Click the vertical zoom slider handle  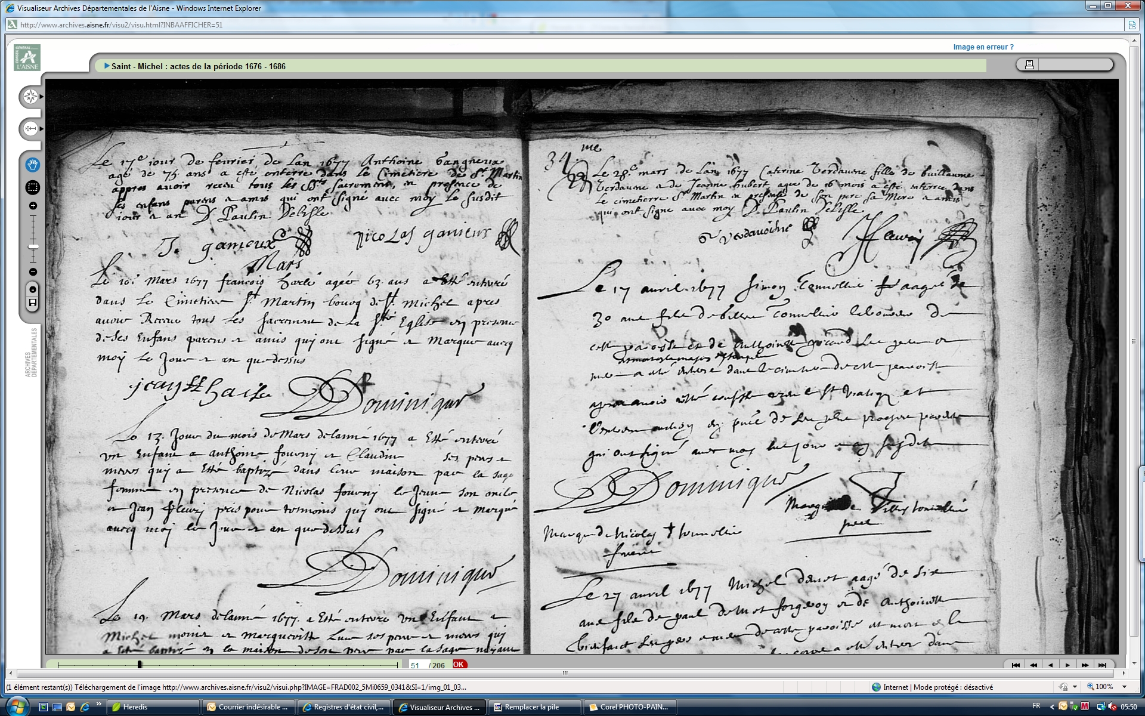(x=33, y=246)
